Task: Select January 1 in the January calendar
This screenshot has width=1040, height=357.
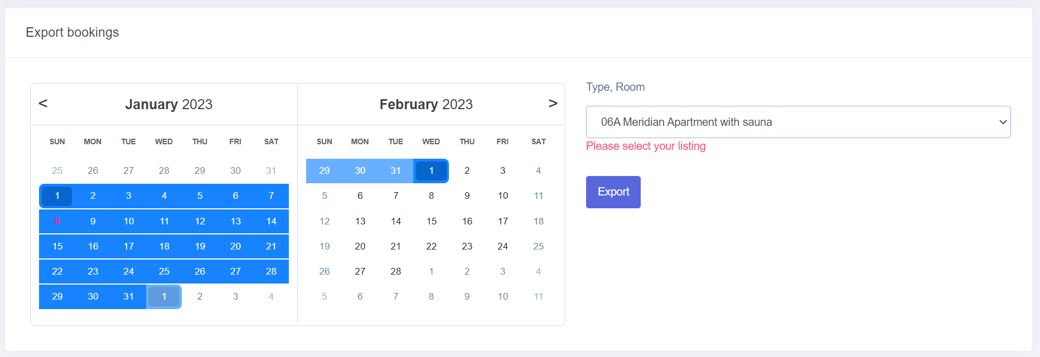Action: pos(57,196)
